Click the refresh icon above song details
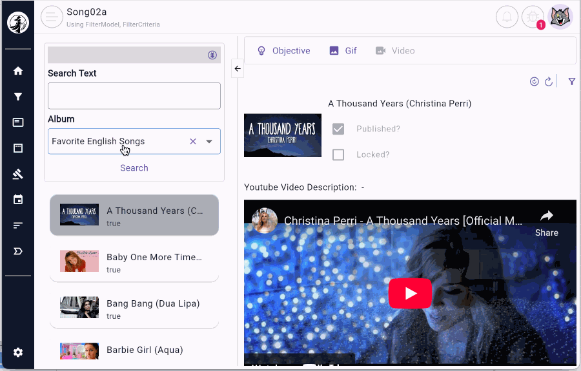Screen dimensions: 581x371 pos(549,82)
